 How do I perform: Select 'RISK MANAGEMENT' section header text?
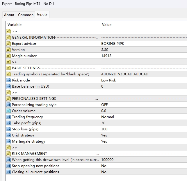pyautogui.click(x=29, y=154)
